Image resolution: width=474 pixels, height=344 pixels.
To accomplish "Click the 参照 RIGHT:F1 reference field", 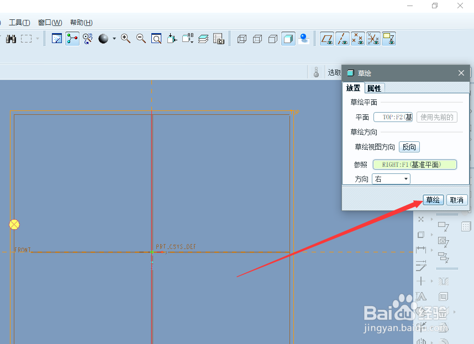I will pyautogui.click(x=415, y=165).
